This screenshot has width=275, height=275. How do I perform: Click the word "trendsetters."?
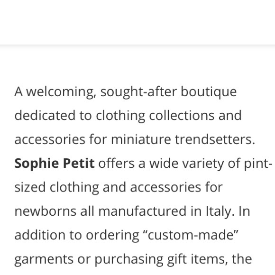[x=215, y=139]
